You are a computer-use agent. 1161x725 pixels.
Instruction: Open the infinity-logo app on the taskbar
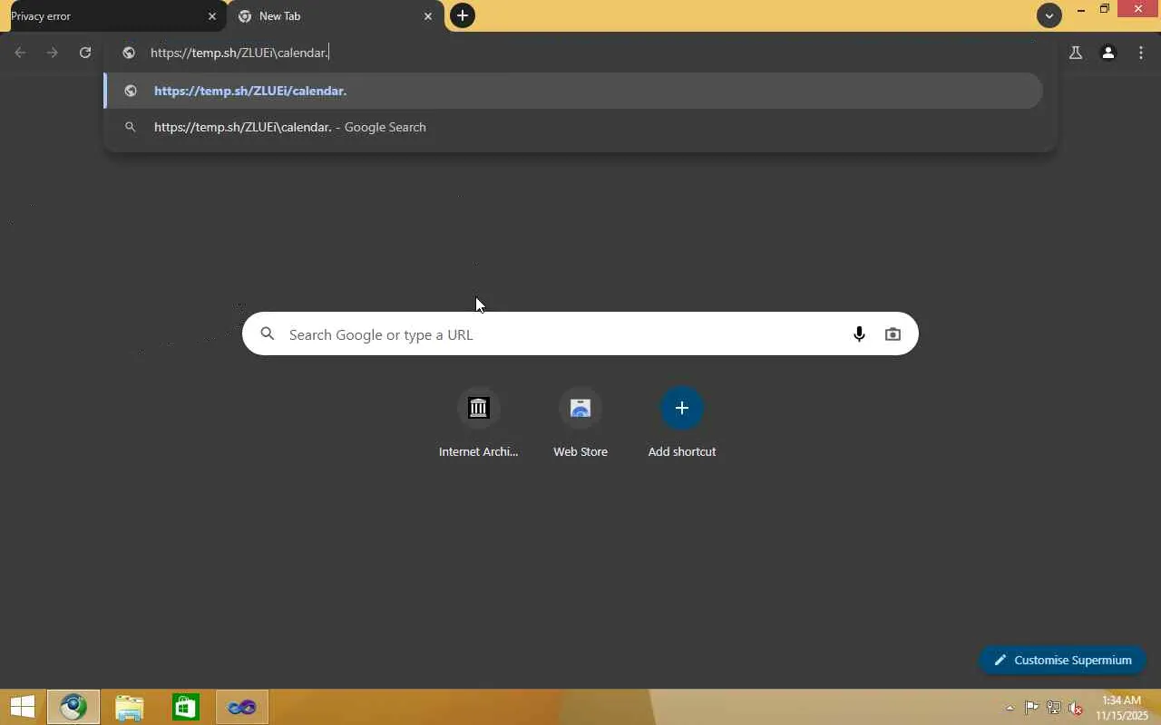242,707
